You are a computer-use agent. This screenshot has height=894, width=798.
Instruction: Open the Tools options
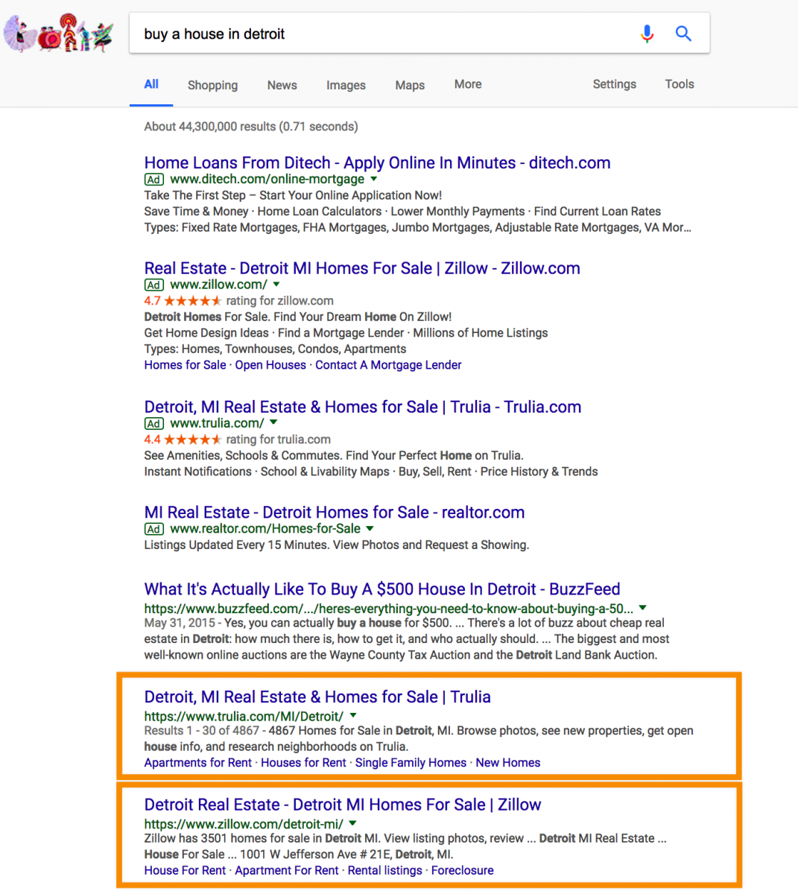(680, 84)
